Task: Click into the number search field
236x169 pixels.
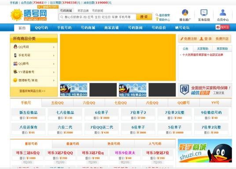Action: pyautogui.click(x=98, y=17)
